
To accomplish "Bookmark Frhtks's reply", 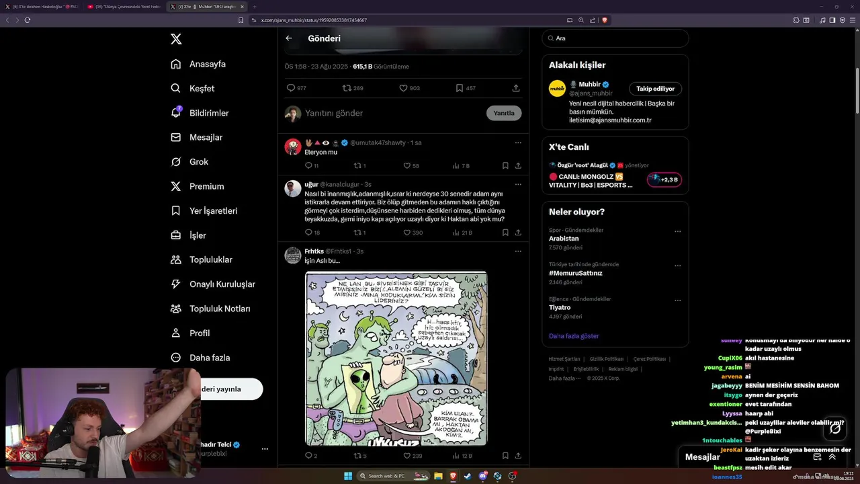I will pyautogui.click(x=505, y=456).
